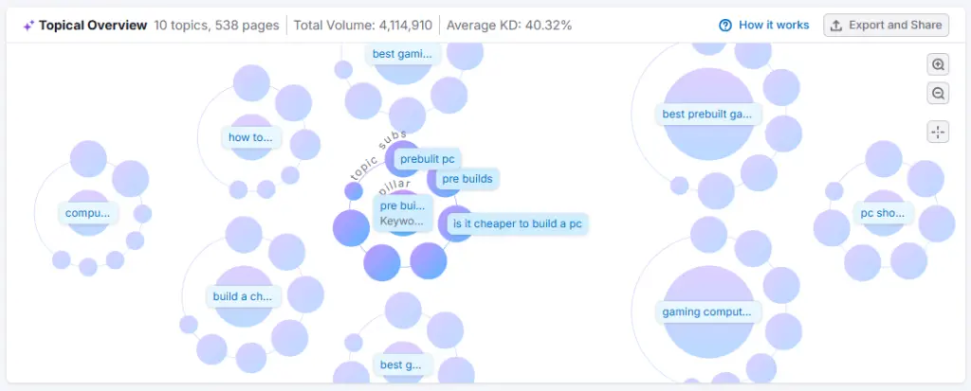971x391 pixels.
Task: Select 'is it cheaper to build a pc' label
Action: (x=517, y=224)
